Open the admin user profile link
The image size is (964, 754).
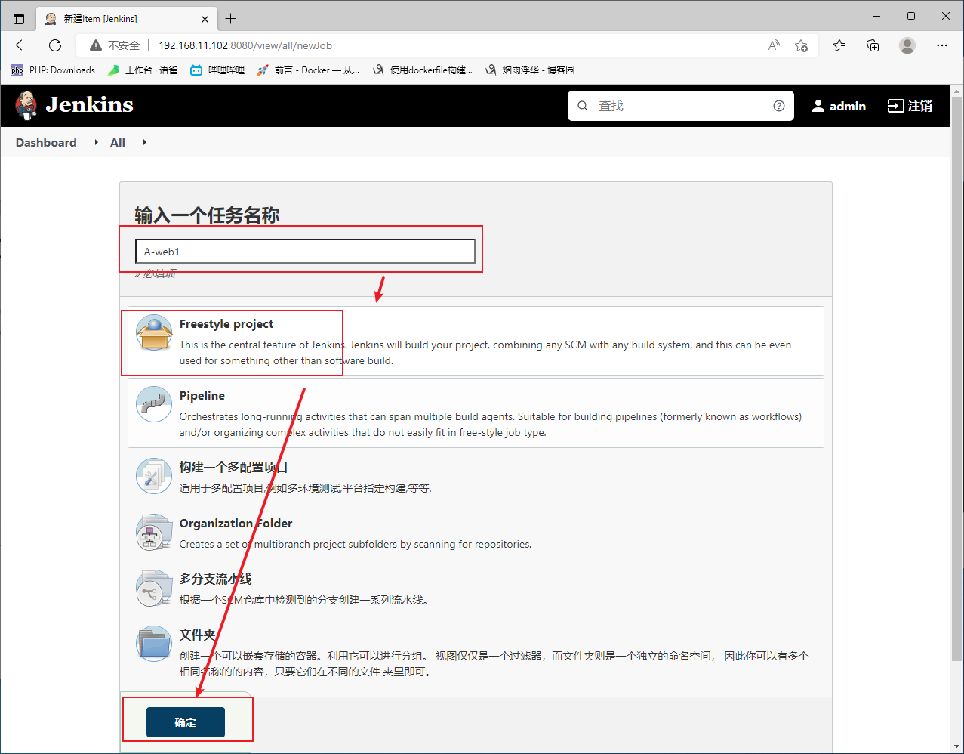839,106
